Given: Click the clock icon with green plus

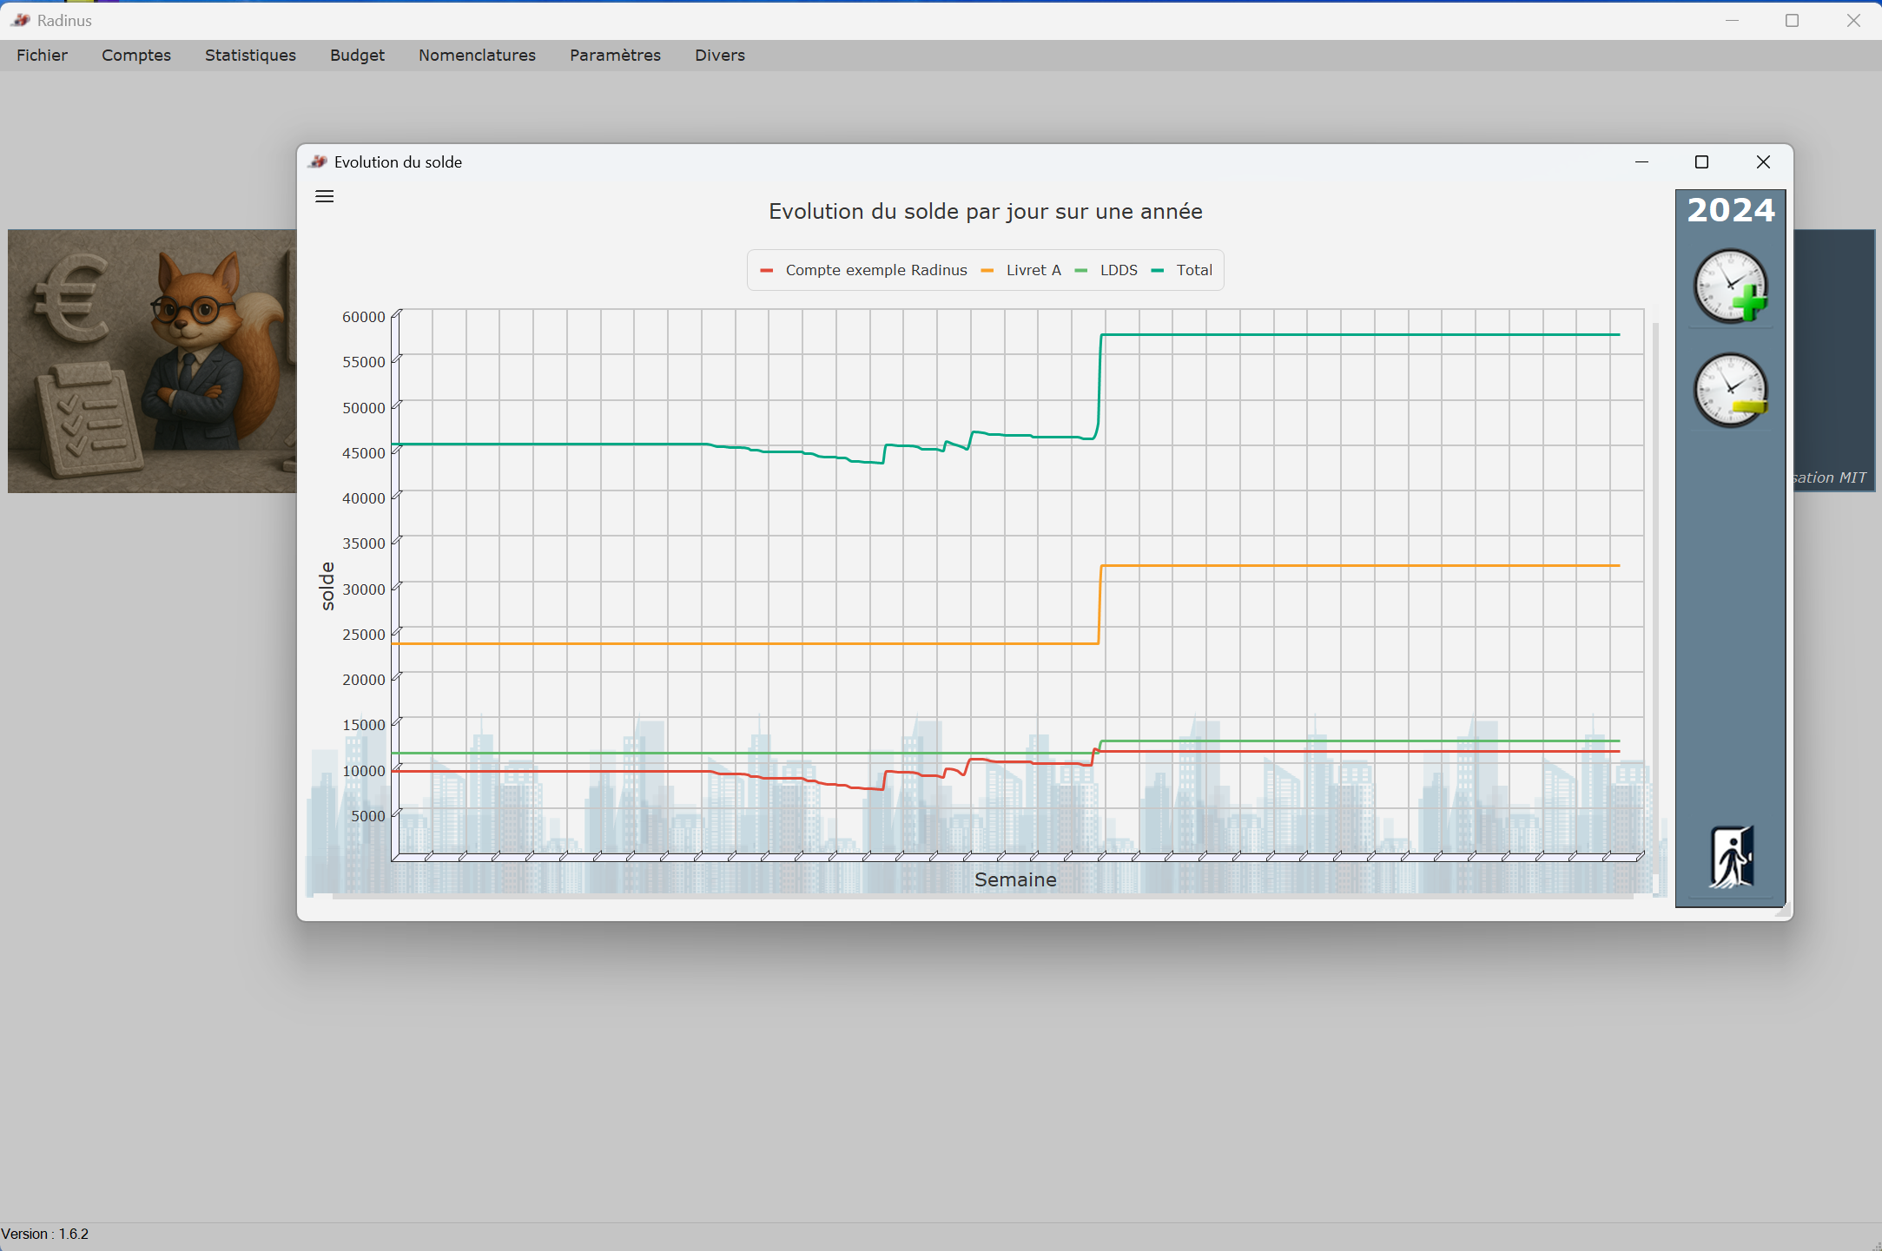Looking at the screenshot, I should pos(1730,286).
